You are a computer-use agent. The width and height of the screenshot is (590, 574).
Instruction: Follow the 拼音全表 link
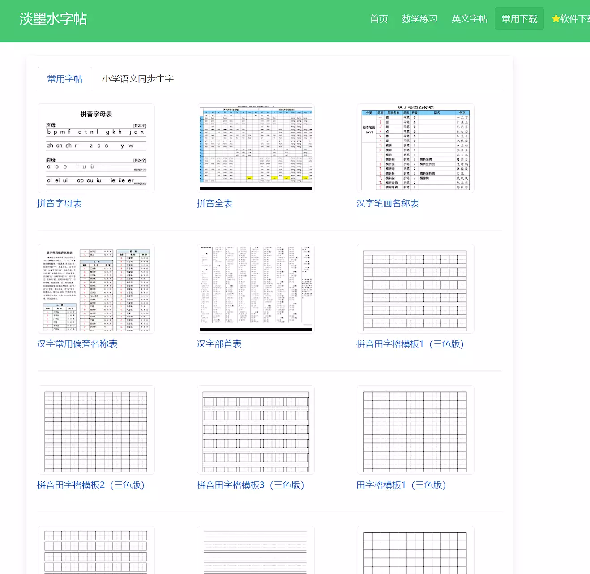[215, 203]
